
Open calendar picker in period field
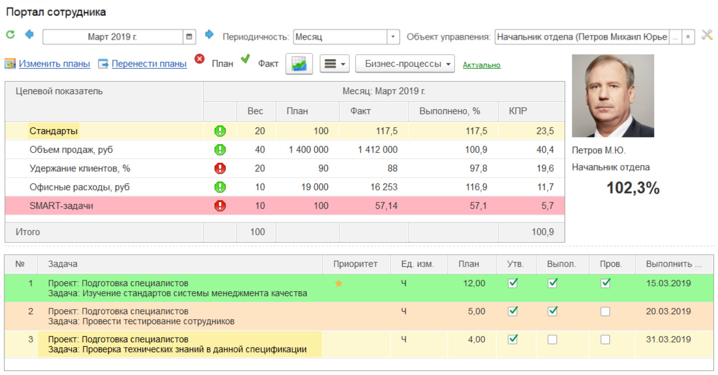click(189, 37)
